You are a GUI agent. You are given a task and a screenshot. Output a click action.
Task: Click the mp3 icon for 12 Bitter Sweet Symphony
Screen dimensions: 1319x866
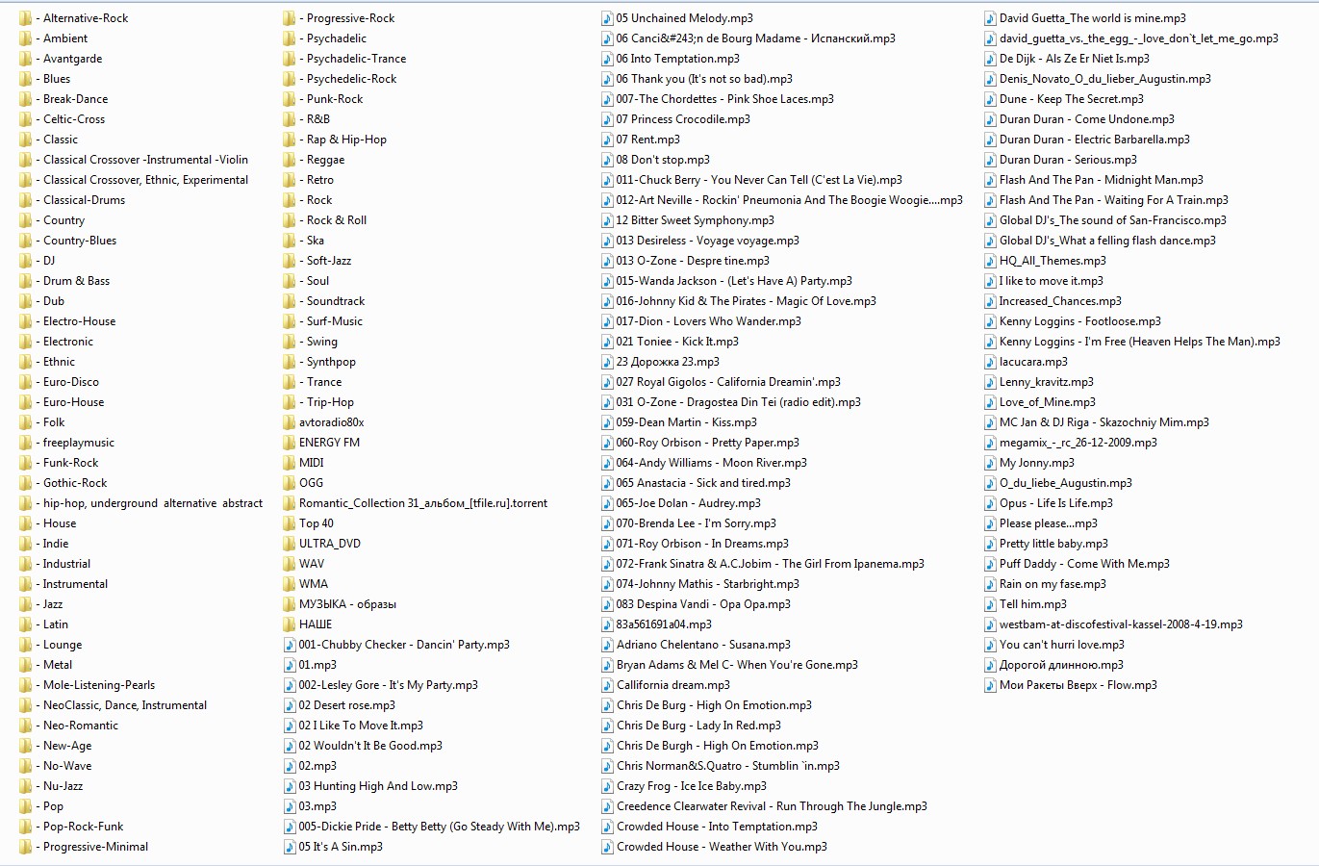tap(607, 220)
